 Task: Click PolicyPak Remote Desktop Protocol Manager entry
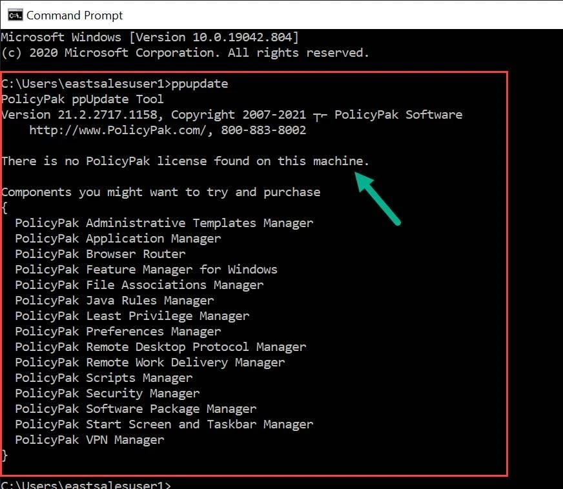pos(160,347)
